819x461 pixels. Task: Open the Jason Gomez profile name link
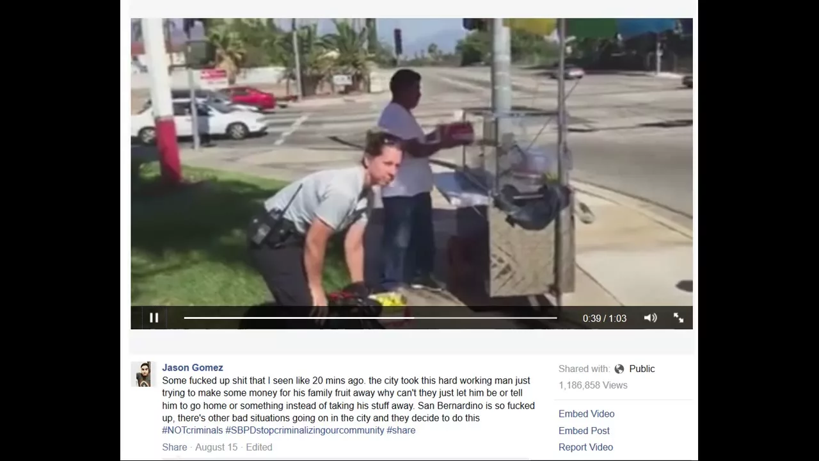(193, 368)
